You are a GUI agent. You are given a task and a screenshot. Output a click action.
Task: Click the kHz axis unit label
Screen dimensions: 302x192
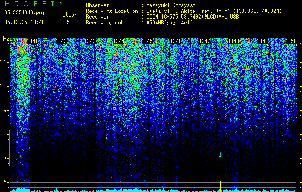[4, 39]
